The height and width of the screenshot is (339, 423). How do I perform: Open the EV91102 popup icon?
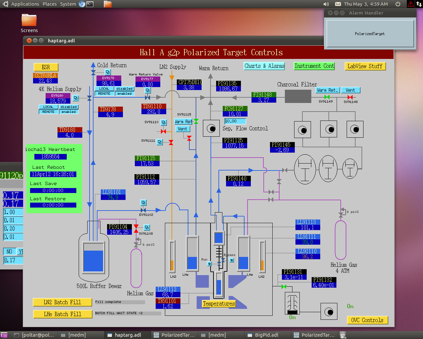(x=143, y=203)
